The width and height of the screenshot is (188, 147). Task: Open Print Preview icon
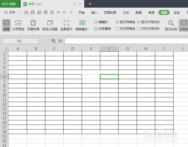click(52, 12)
